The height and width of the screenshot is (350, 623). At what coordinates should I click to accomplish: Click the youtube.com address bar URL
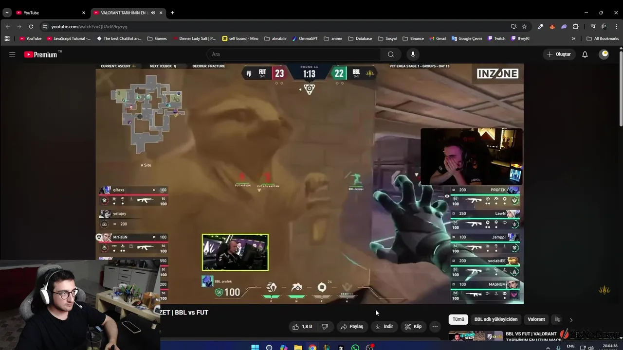click(89, 27)
